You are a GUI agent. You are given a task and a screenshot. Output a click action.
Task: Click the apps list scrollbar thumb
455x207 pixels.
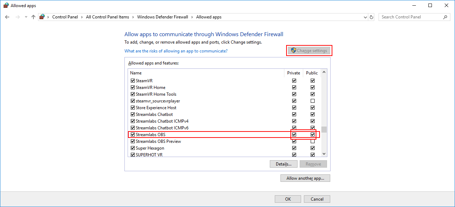click(324, 129)
